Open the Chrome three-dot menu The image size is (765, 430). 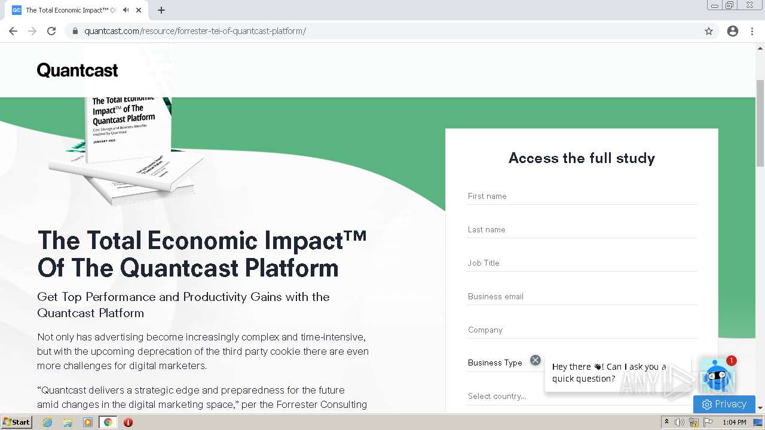(x=752, y=31)
